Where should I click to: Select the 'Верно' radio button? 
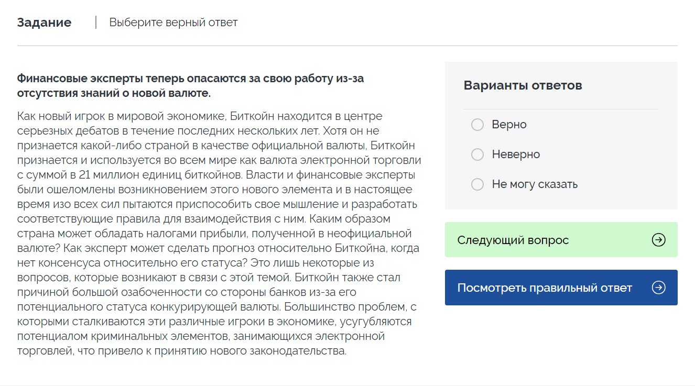477,125
